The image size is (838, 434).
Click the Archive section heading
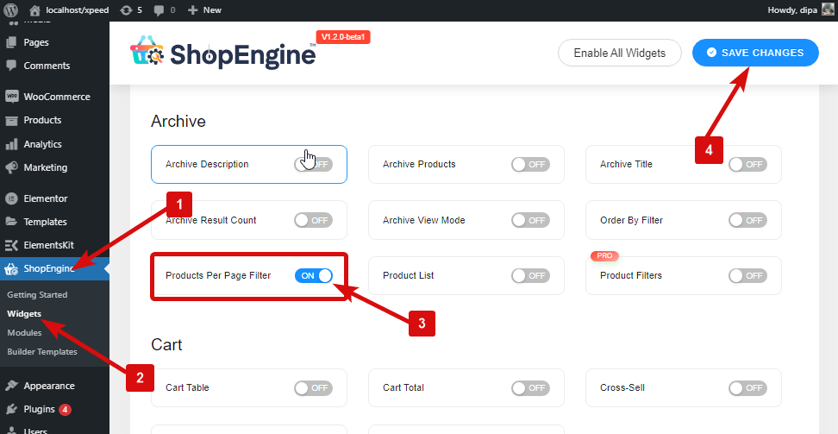click(x=178, y=122)
